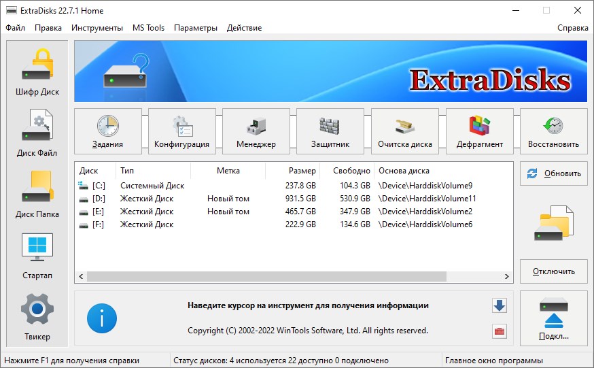The height and width of the screenshot is (368, 594).
Task: Click the 104.3 GB free space value
Action: [355, 186]
